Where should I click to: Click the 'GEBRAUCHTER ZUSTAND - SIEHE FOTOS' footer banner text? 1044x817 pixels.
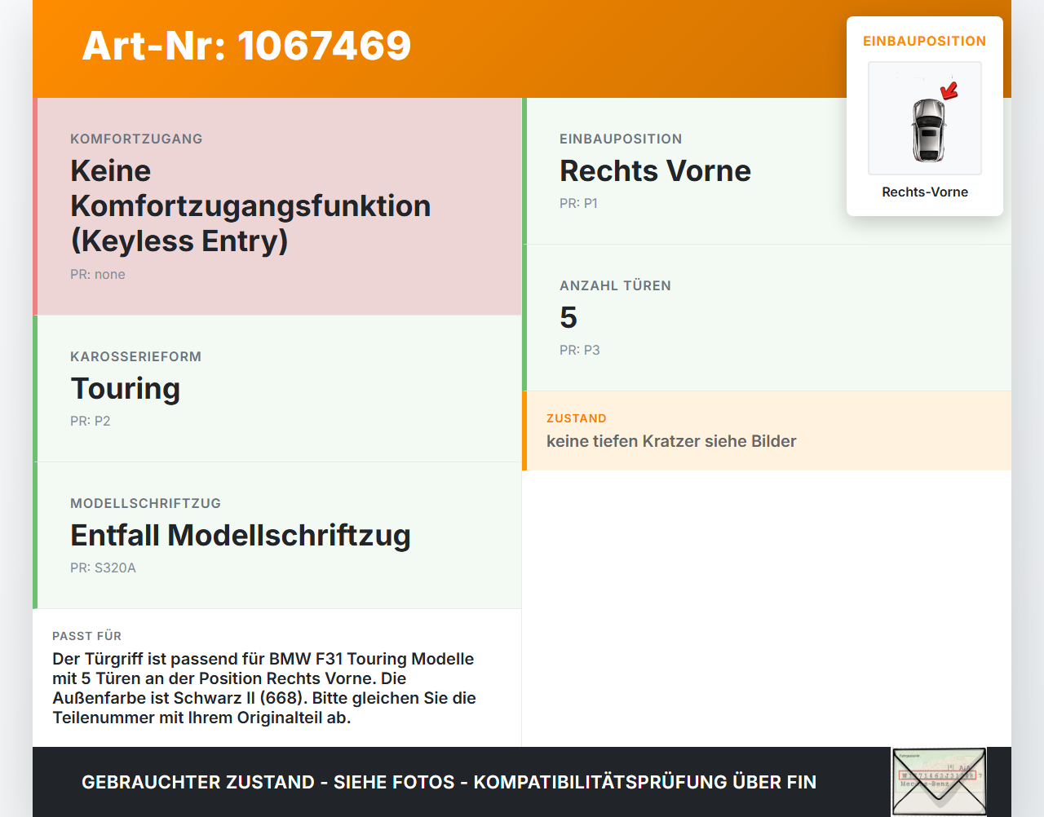coord(449,782)
